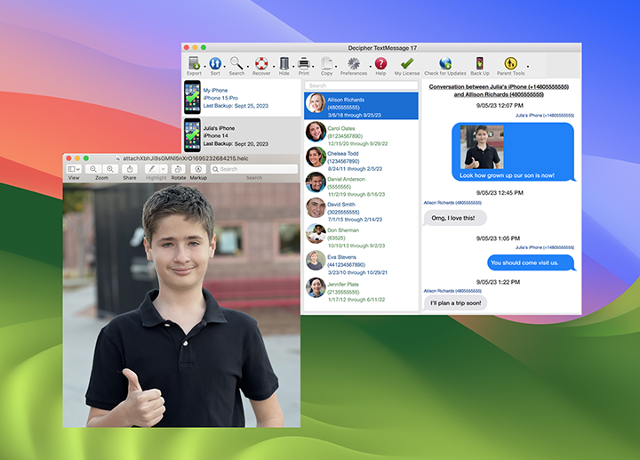
Task: Click the photo attachment in the message bubble
Action: click(482, 147)
